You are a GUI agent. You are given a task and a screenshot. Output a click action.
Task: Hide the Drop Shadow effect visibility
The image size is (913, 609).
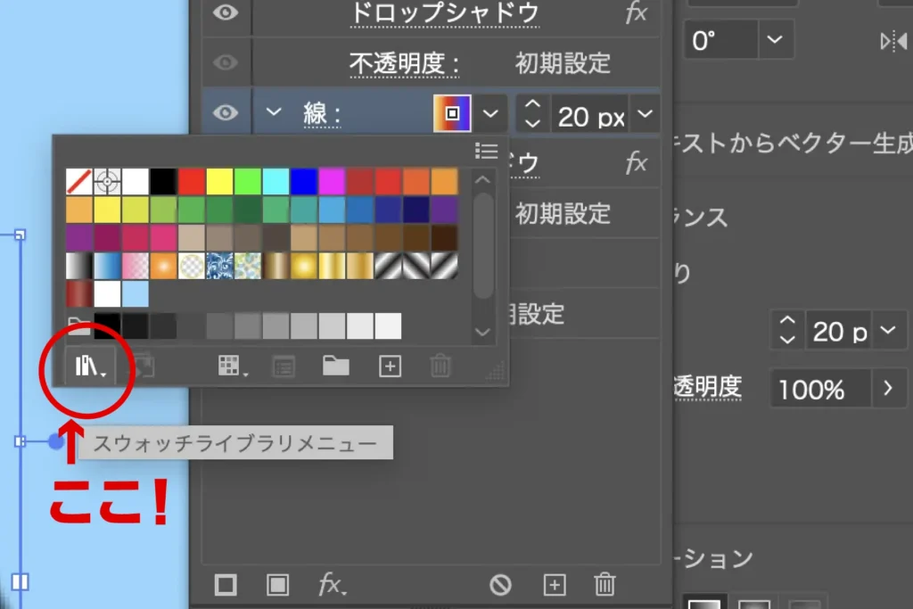(x=226, y=13)
